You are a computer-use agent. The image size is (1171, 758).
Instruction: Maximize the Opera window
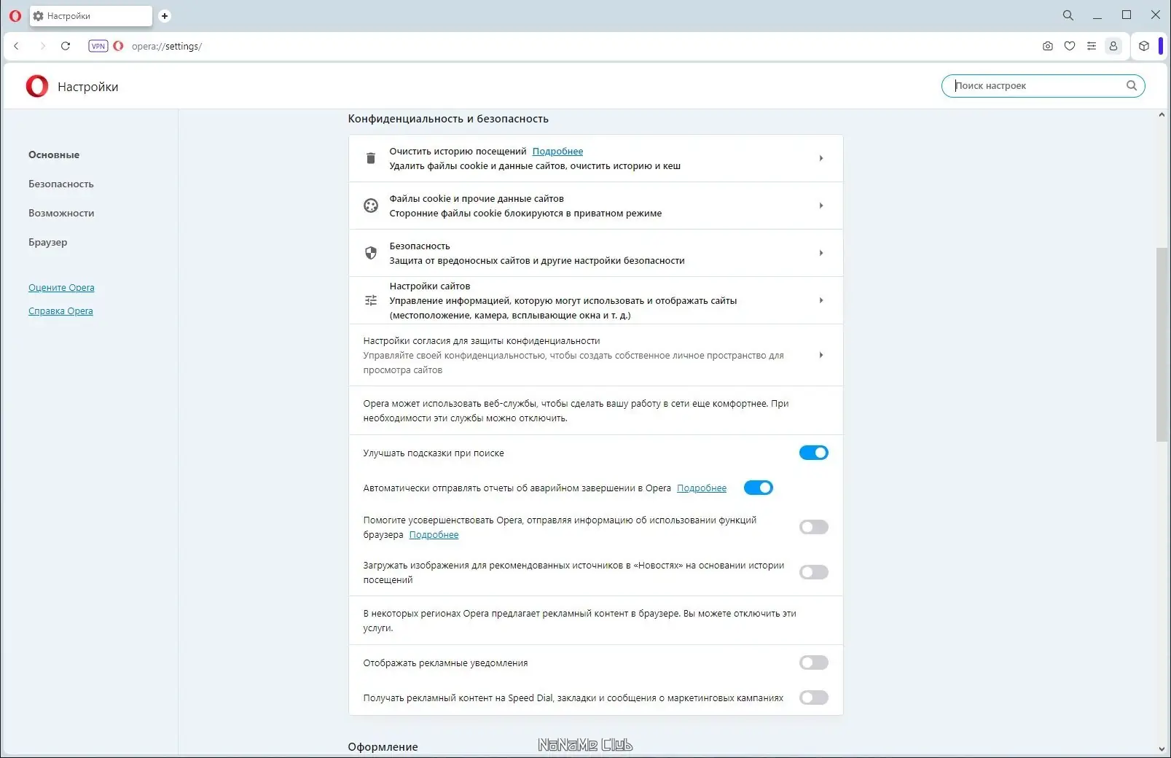coord(1127,15)
